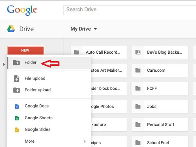Screen dimensions: 196x147
Task: Click the File upload icon
Action: point(16,78)
